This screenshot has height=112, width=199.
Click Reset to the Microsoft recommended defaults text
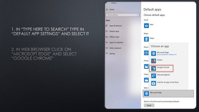161,101
